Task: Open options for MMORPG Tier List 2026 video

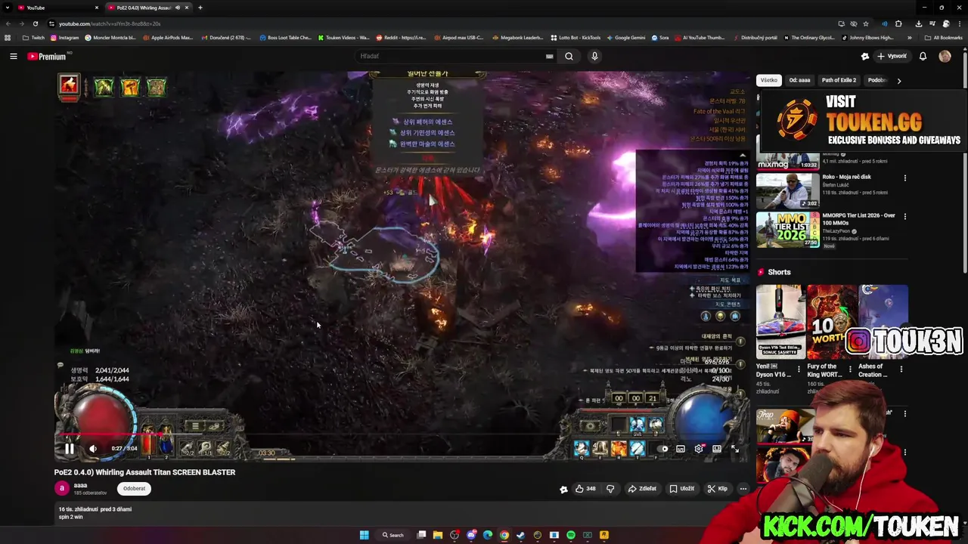Action: [x=904, y=217]
